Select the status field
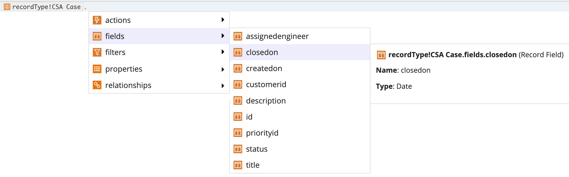This screenshot has width=569, height=177. tap(300, 149)
